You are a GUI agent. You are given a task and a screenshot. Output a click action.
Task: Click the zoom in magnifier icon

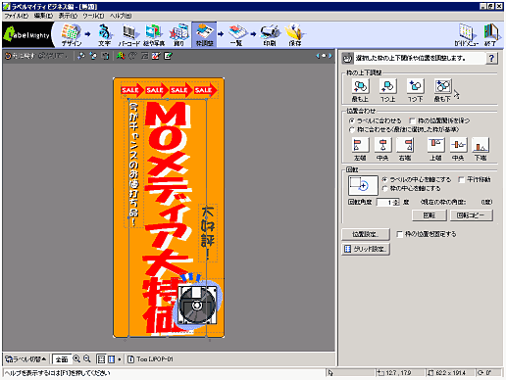tap(76, 358)
